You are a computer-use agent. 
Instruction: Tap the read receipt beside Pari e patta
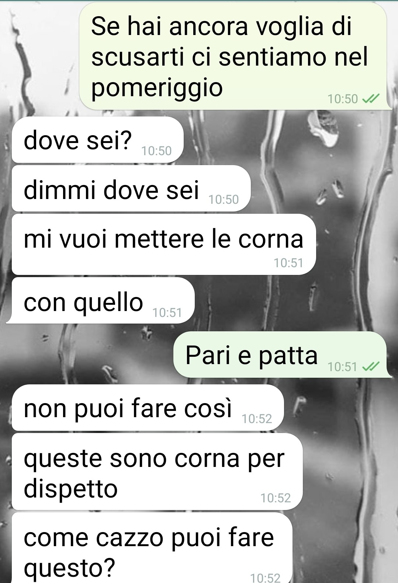coord(371,366)
